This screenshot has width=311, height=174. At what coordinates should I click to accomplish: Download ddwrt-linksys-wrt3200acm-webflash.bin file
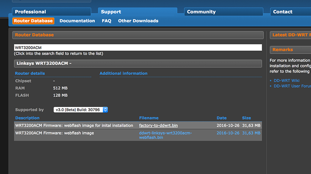coord(165,135)
